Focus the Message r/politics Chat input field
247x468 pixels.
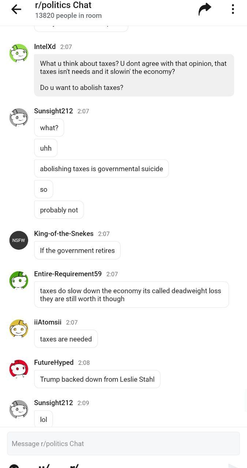point(123,444)
